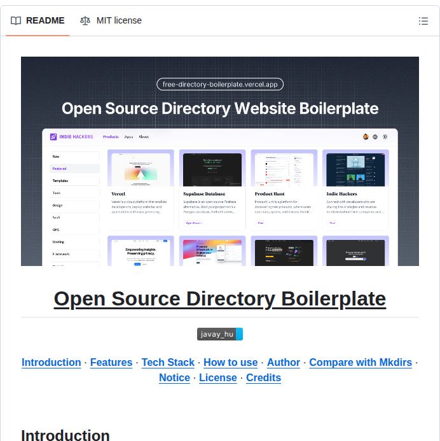Jump to the Features section link
440x441 pixels.
pos(111,363)
